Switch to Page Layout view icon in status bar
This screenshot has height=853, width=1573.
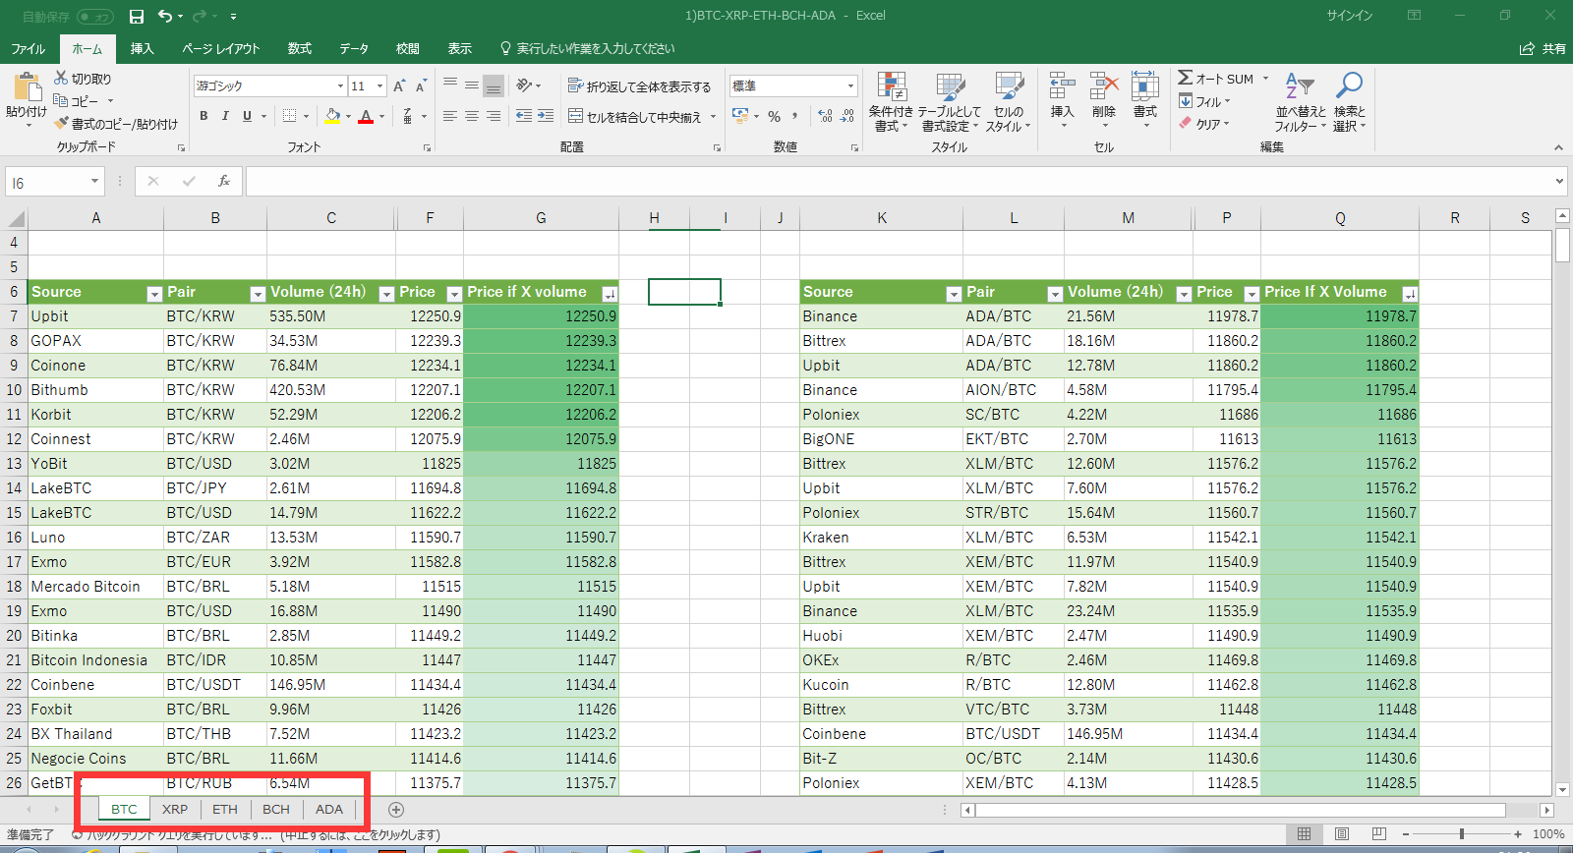(x=1342, y=833)
